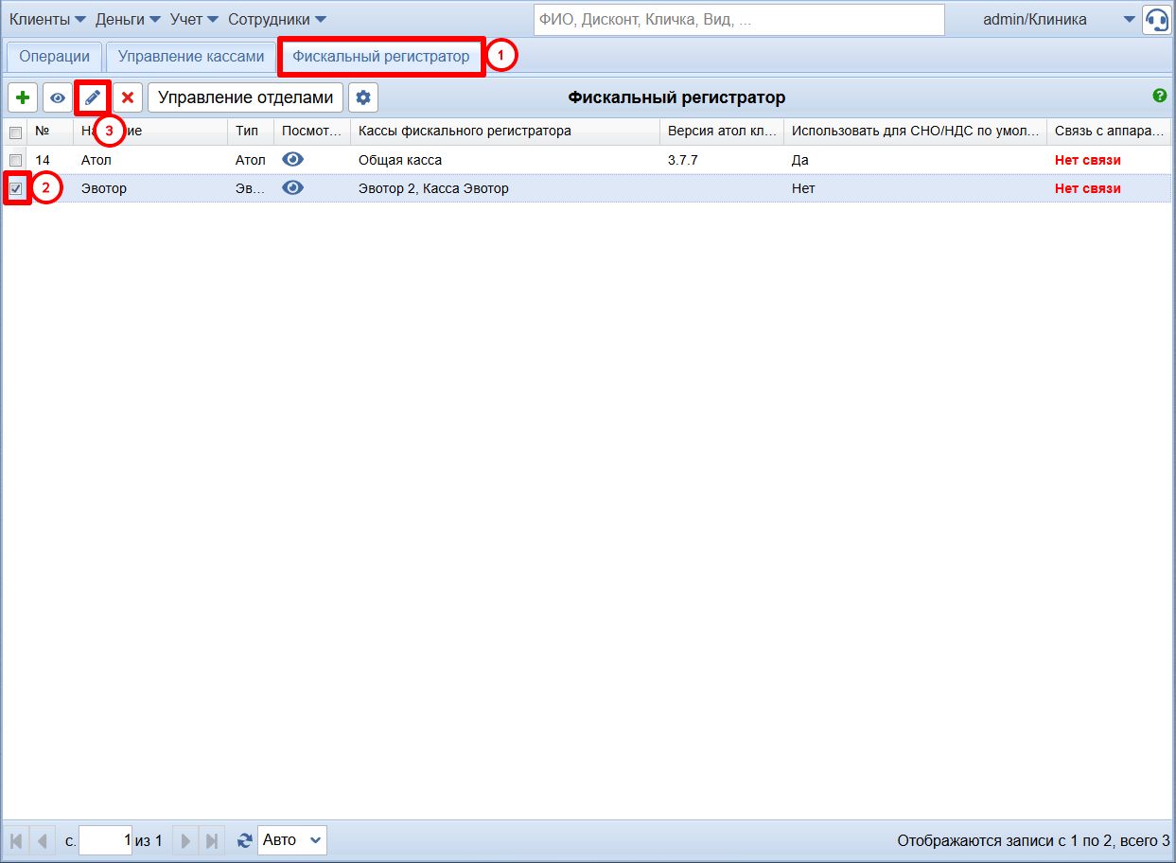The height and width of the screenshot is (863, 1176).
Task: Click the red X delete icon
Action: point(128,97)
